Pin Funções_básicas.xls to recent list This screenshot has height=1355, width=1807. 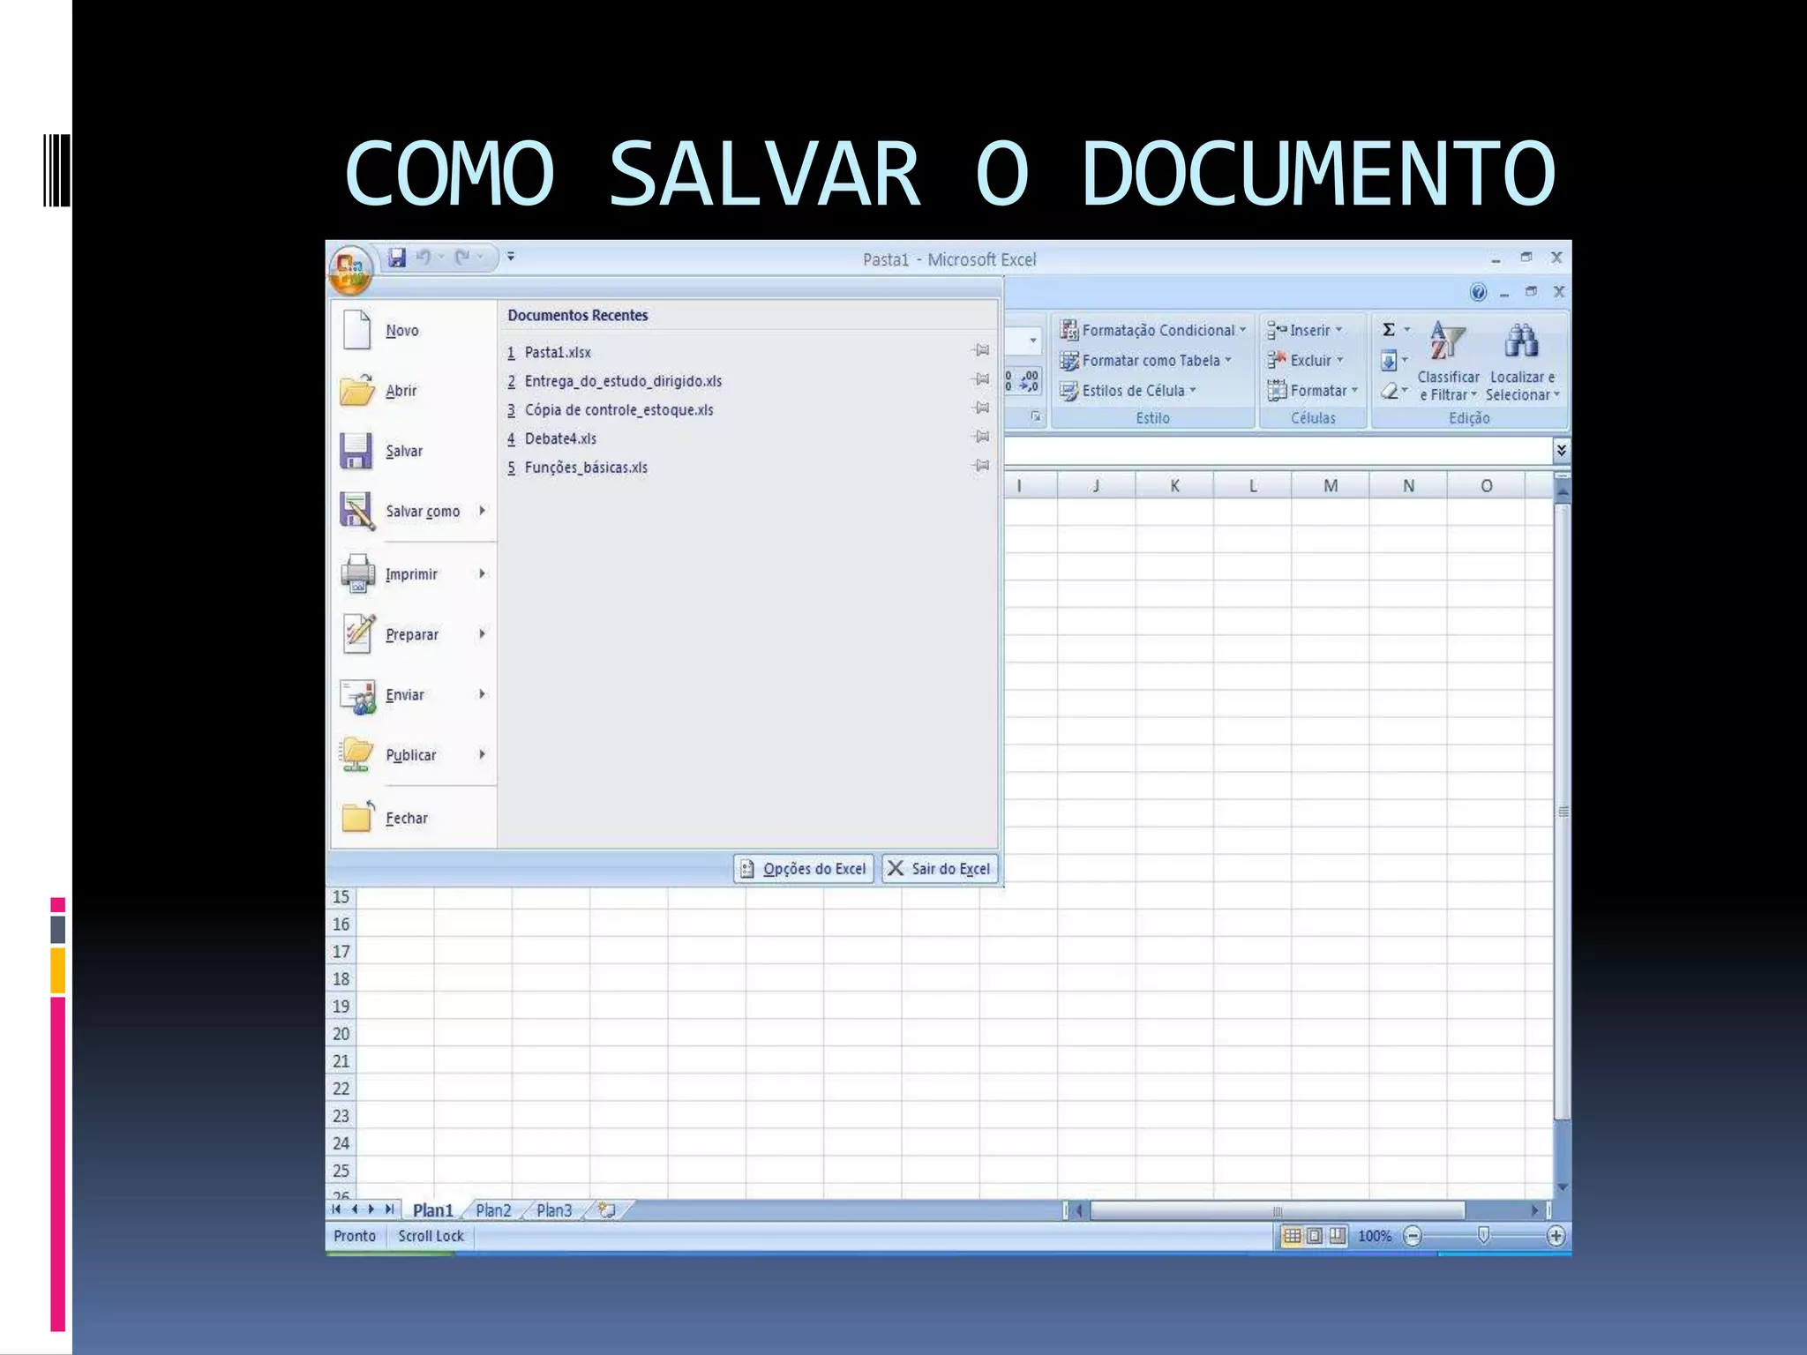(980, 465)
